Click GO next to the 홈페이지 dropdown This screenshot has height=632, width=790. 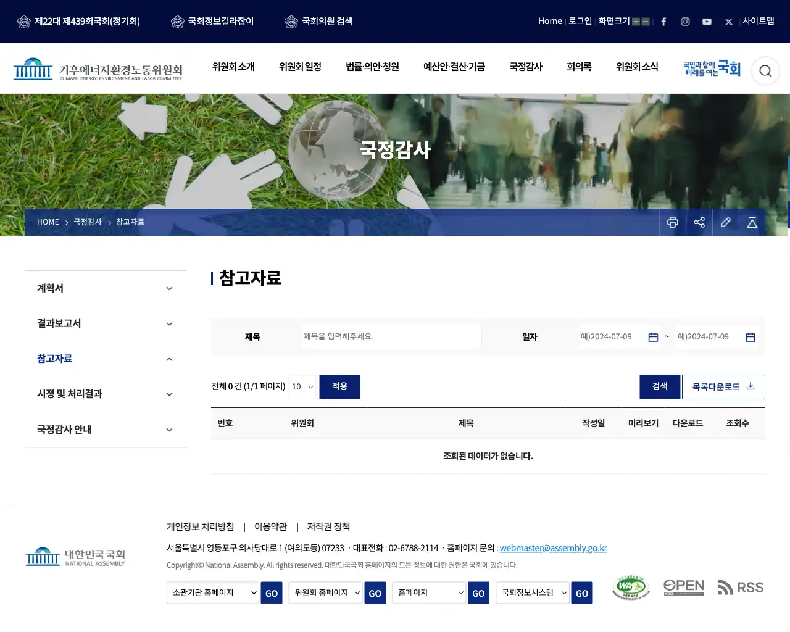[x=478, y=593]
